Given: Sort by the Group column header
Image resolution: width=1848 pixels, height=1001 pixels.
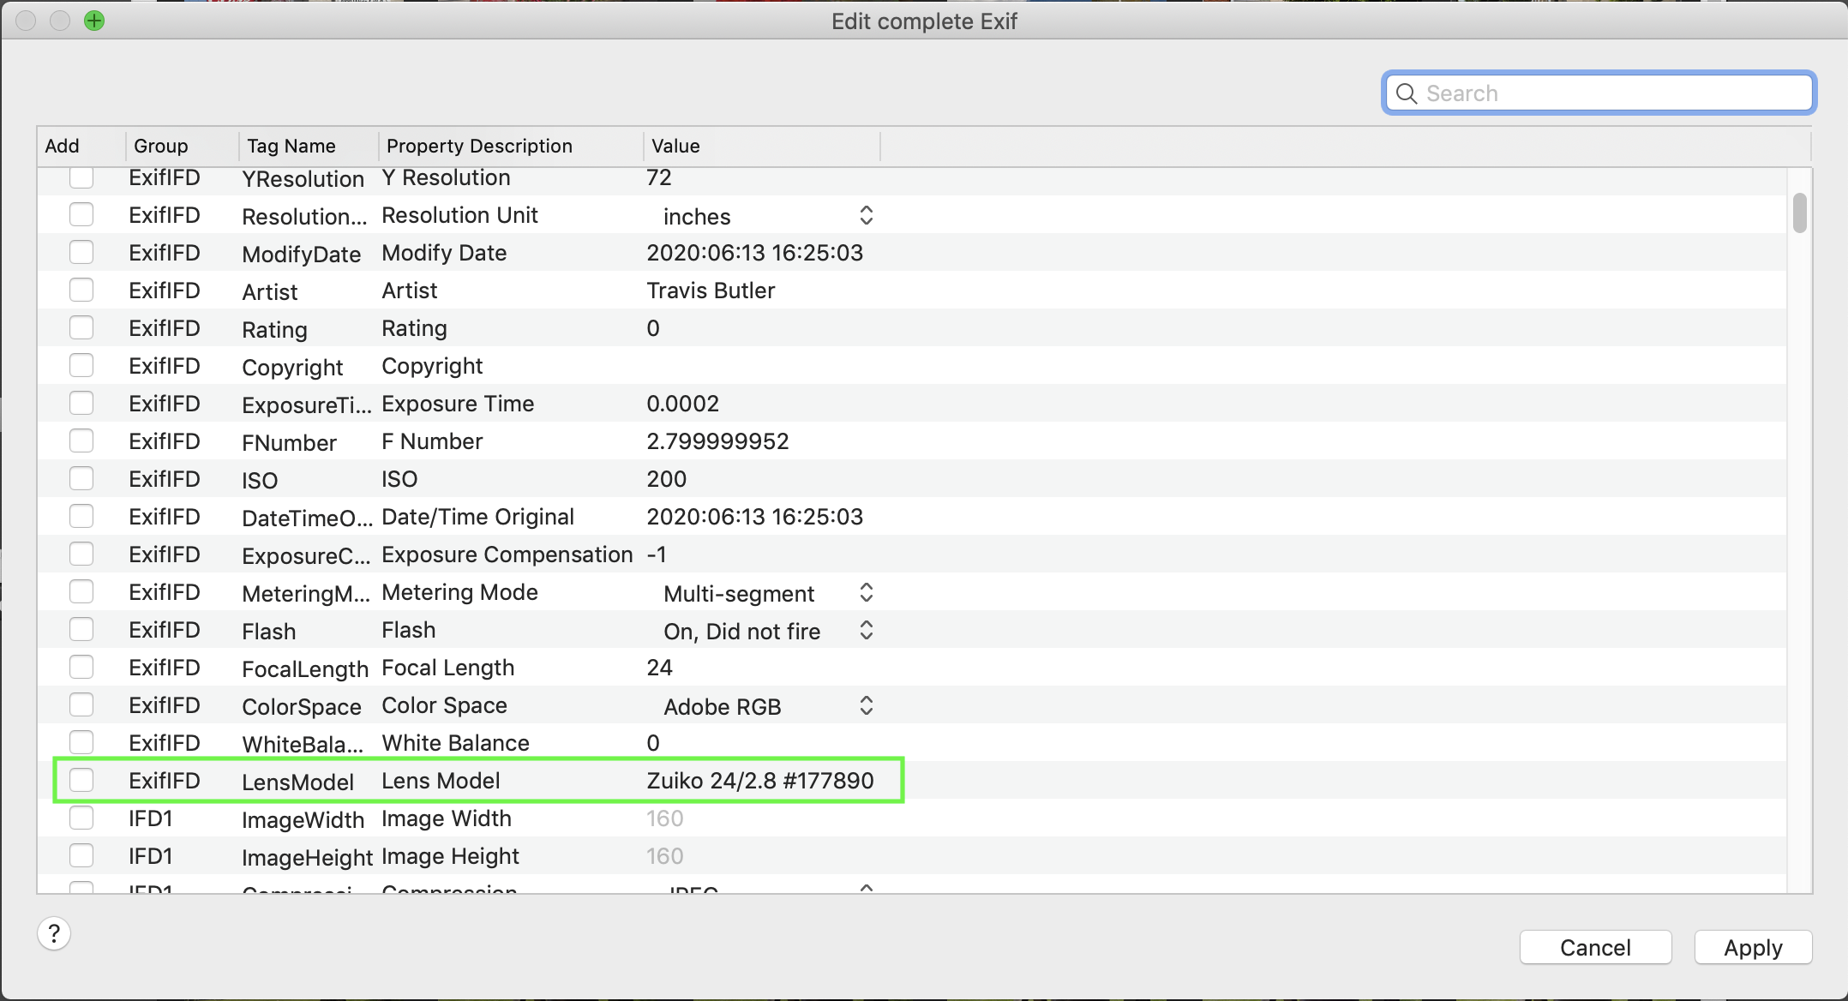Looking at the screenshot, I should tap(182, 146).
